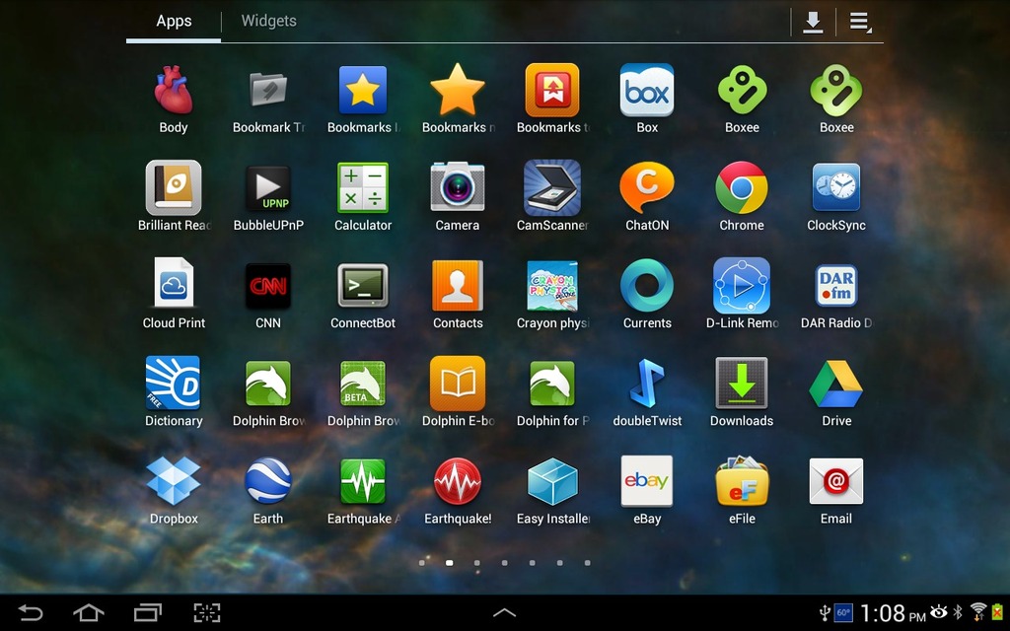Tap the screenshot capture button

coord(207,612)
